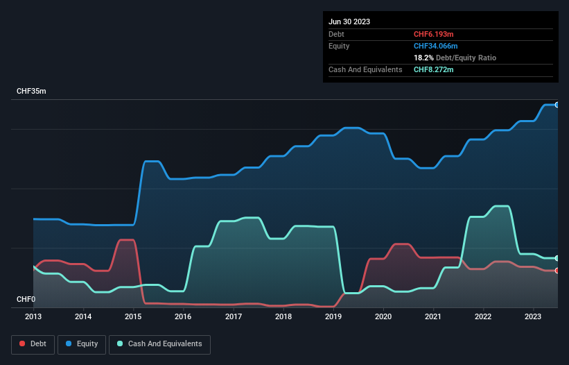
Task: Select the Debt endpoint marker on chart
Action: (557, 271)
